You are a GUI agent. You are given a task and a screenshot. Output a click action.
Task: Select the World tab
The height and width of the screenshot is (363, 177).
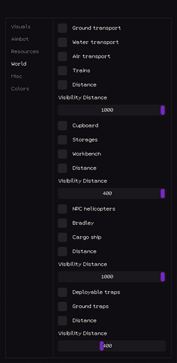pyautogui.click(x=19, y=64)
